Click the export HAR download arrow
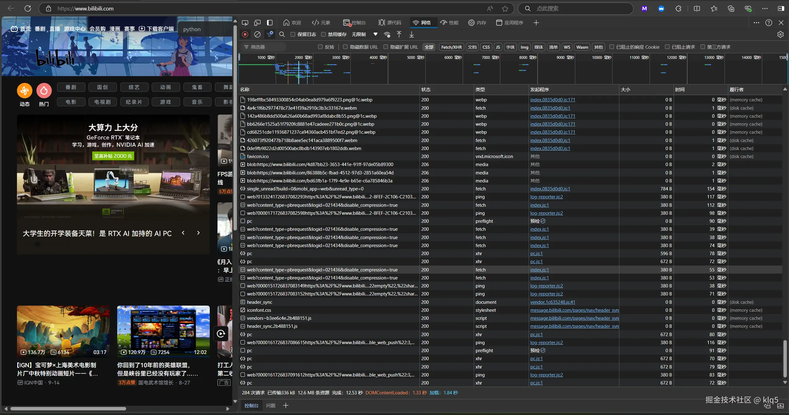Image resolution: width=789 pixels, height=415 pixels. click(x=411, y=35)
